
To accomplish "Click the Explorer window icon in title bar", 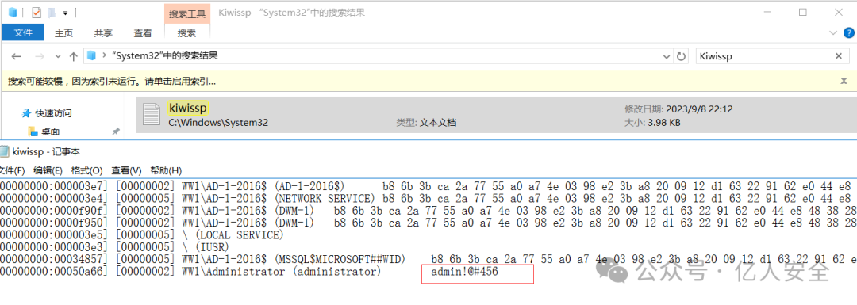I will 13,13.
